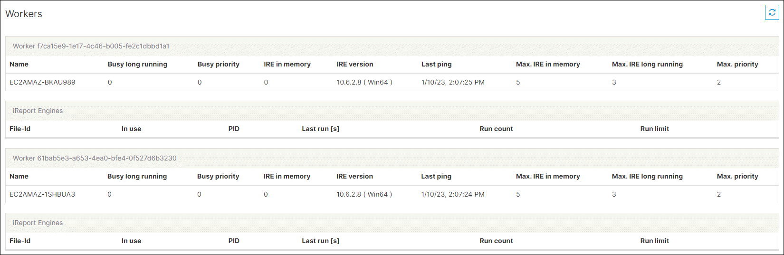Select the 10.6.2.8 (Win64) version cell for EC2AMAZ-1SHBUA3
The image size is (784, 255).
364,194
